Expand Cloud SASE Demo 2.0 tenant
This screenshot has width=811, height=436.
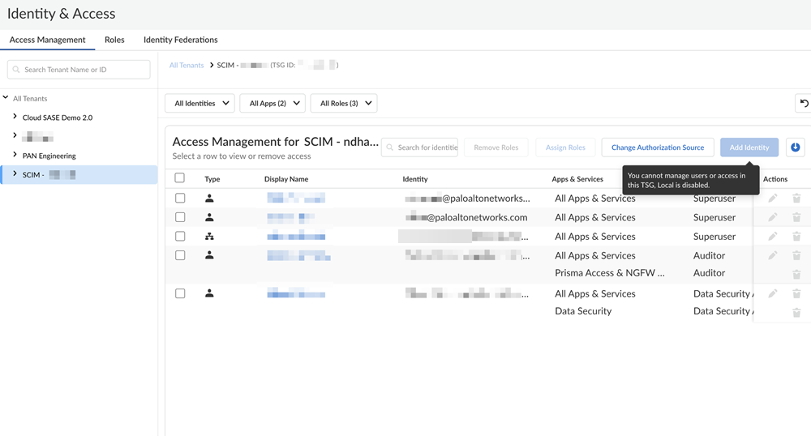point(15,117)
